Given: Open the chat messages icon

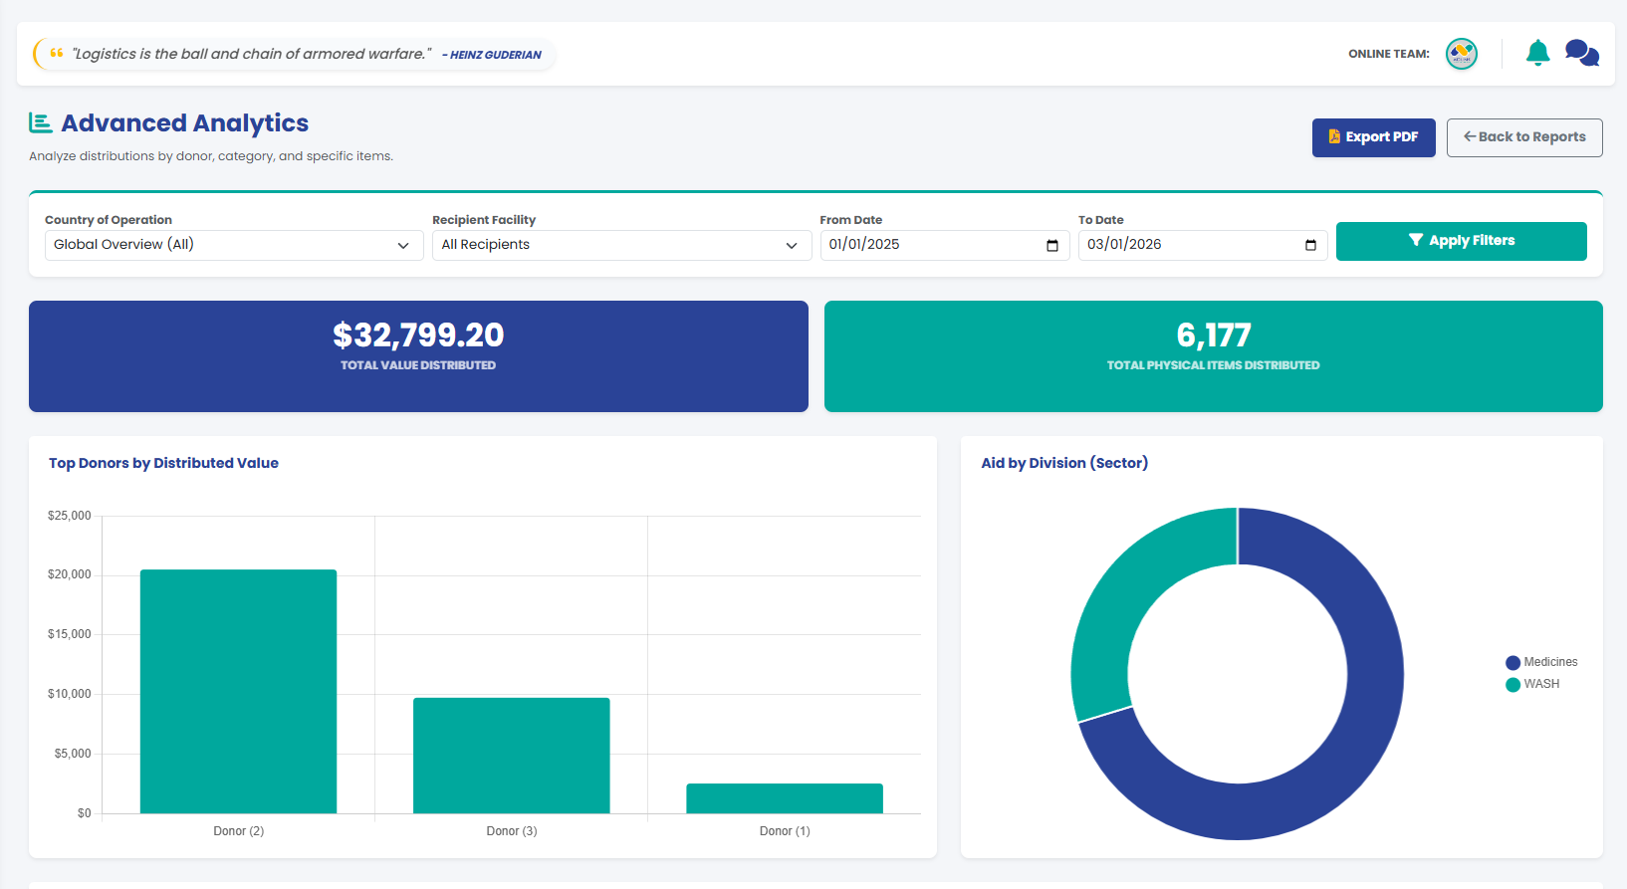Looking at the screenshot, I should tap(1582, 53).
